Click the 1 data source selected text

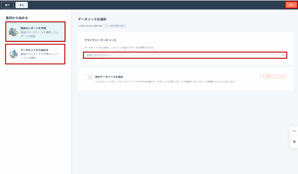pos(90,26)
